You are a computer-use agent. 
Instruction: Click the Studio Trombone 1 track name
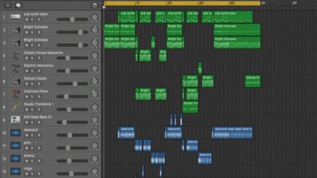point(38,104)
